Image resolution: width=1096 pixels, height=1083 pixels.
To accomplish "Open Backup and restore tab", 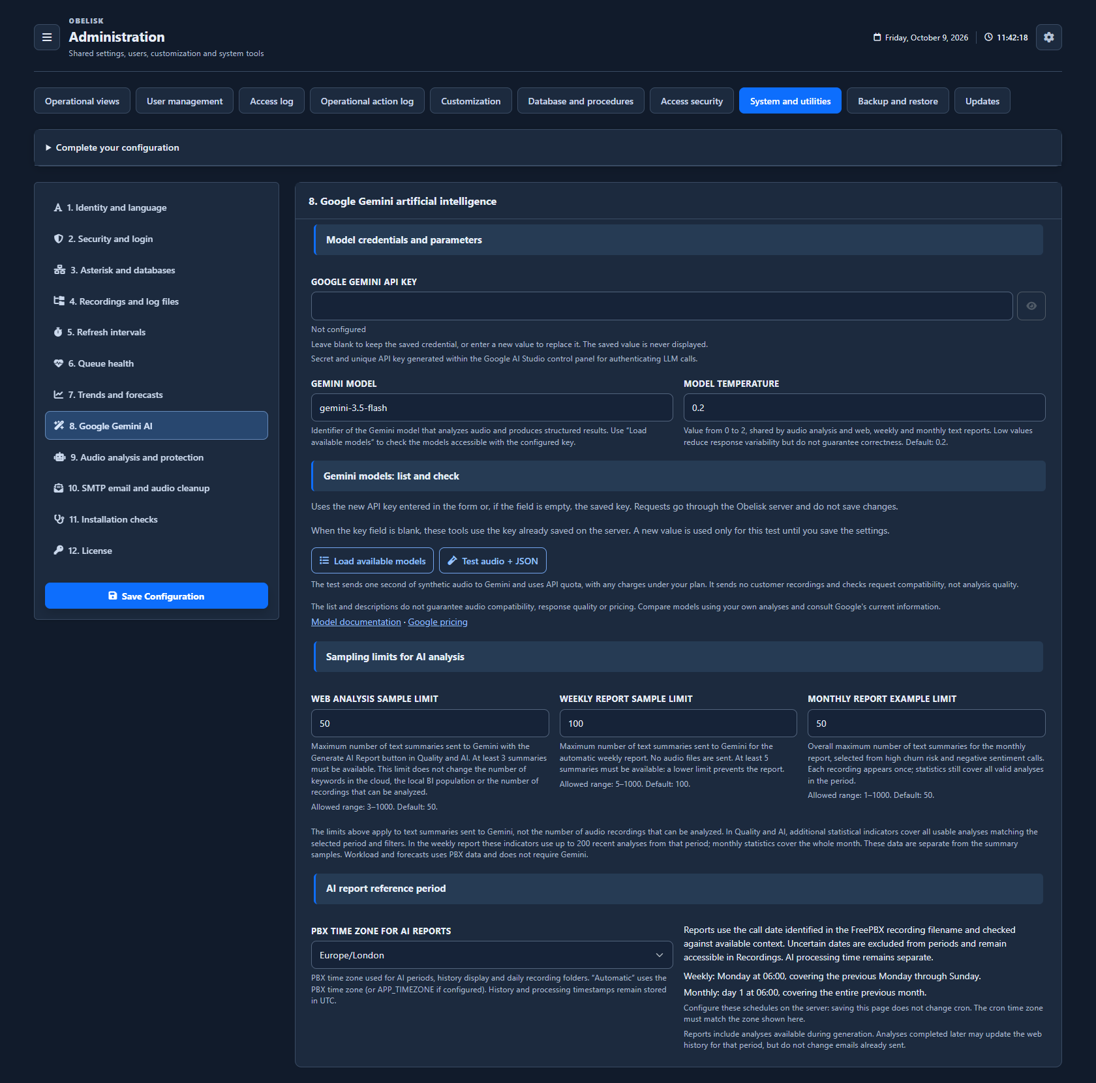I will 898,101.
